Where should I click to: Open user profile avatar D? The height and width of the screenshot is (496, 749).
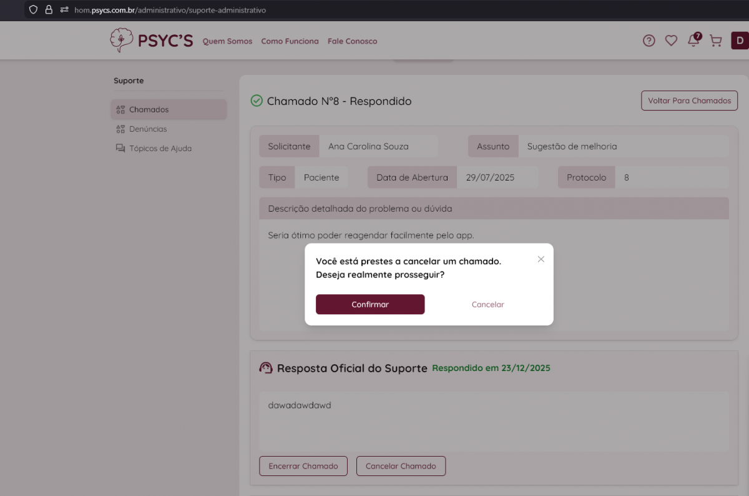pos(740,41)
